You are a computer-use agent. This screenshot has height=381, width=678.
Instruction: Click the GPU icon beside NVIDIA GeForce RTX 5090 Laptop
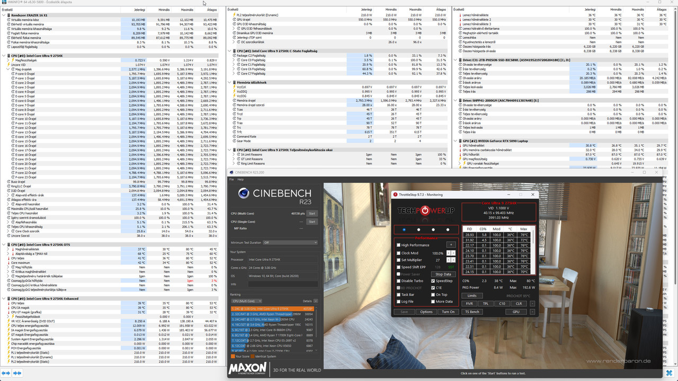point(460,141)
